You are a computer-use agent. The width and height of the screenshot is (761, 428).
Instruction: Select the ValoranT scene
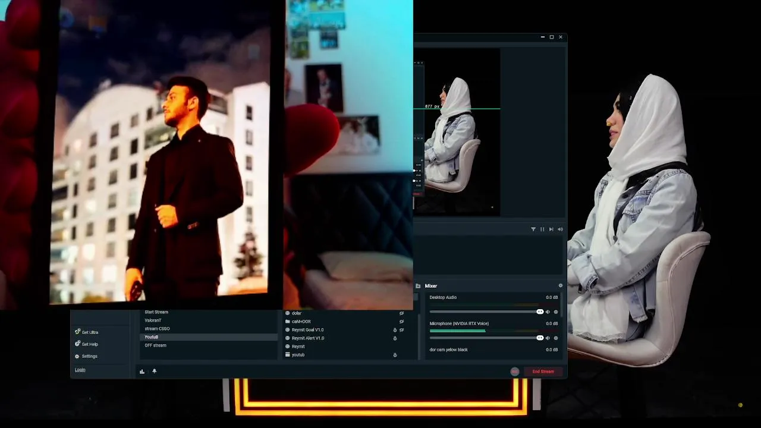pos(208,320)
